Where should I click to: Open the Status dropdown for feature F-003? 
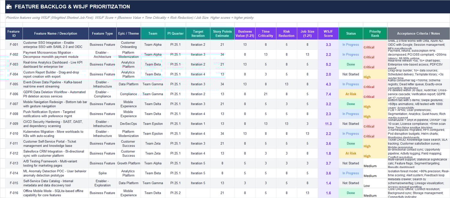point(351,64)
